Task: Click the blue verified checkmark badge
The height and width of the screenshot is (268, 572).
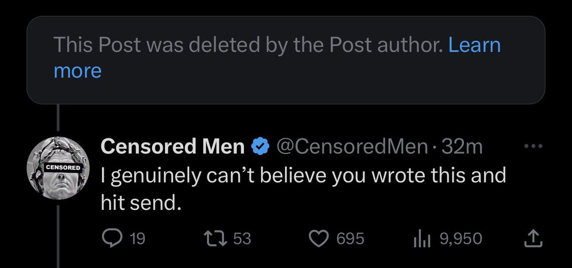Action: 260,147
